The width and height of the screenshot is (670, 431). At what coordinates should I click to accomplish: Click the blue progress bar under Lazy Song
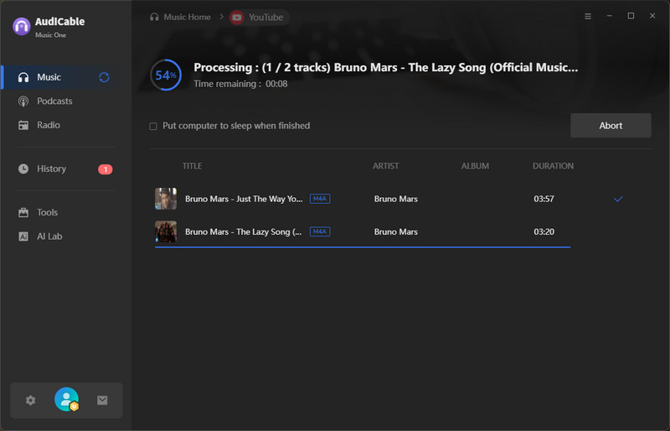click(363, 247)
